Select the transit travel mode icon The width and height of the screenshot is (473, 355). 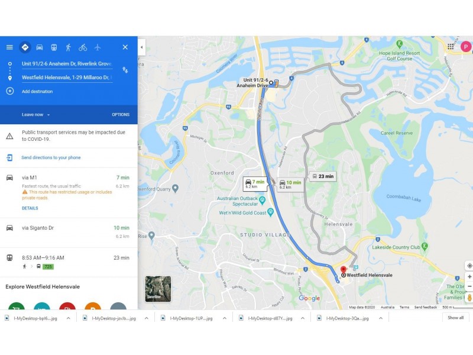(54, 47)
